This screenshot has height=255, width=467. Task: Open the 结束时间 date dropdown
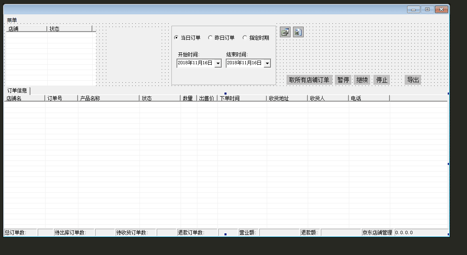pyautogui.click(x=267, y=63)
